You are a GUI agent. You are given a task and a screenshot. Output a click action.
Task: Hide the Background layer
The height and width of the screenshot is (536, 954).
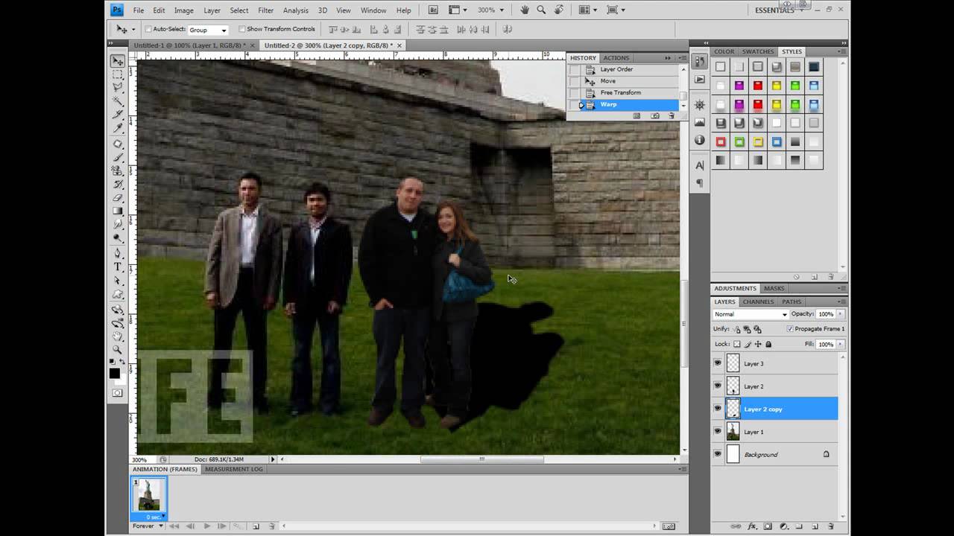pos(718,454)
